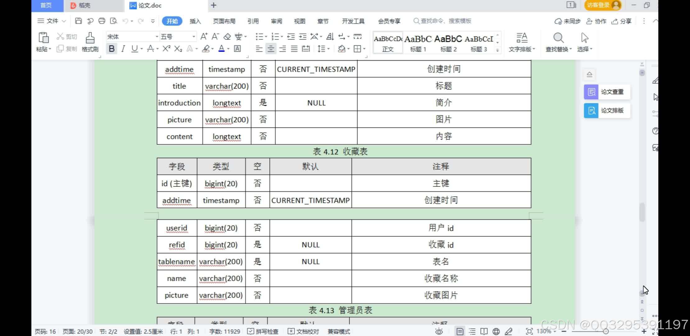The image size is (690, 336).
Task: Toggle eye protection mode icon
Action: (x=439, y=331)
